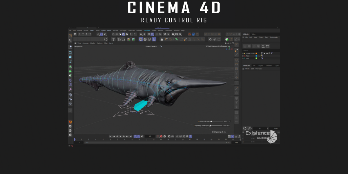Screen dimensions: 348x174
Task: Open the Weight tool icon in toolbar
Action: click(x=162, y=39)
